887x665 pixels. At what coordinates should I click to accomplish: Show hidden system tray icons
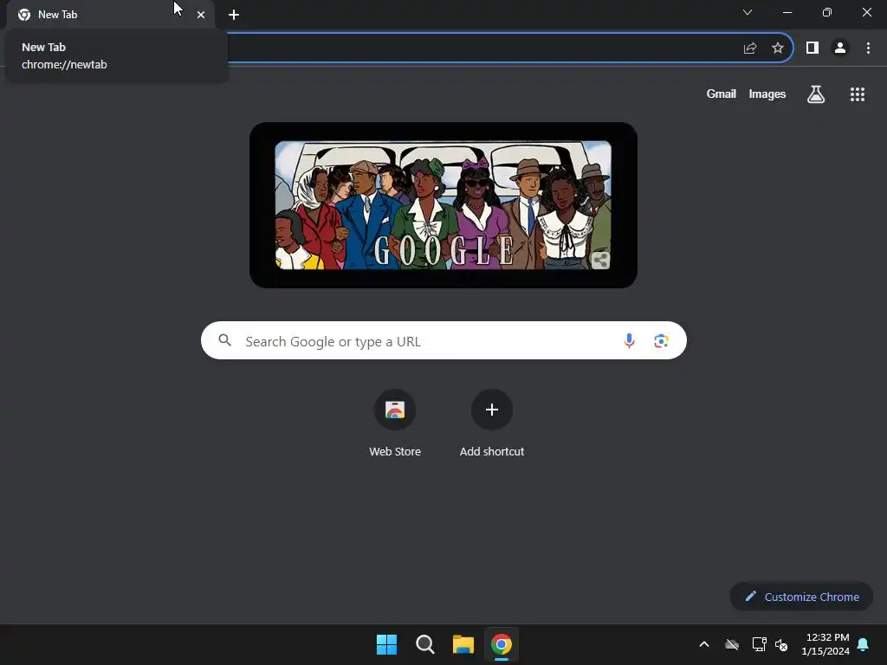click(x=704, y=644)
